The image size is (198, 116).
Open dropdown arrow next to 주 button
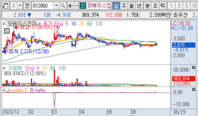coord(20,6)
